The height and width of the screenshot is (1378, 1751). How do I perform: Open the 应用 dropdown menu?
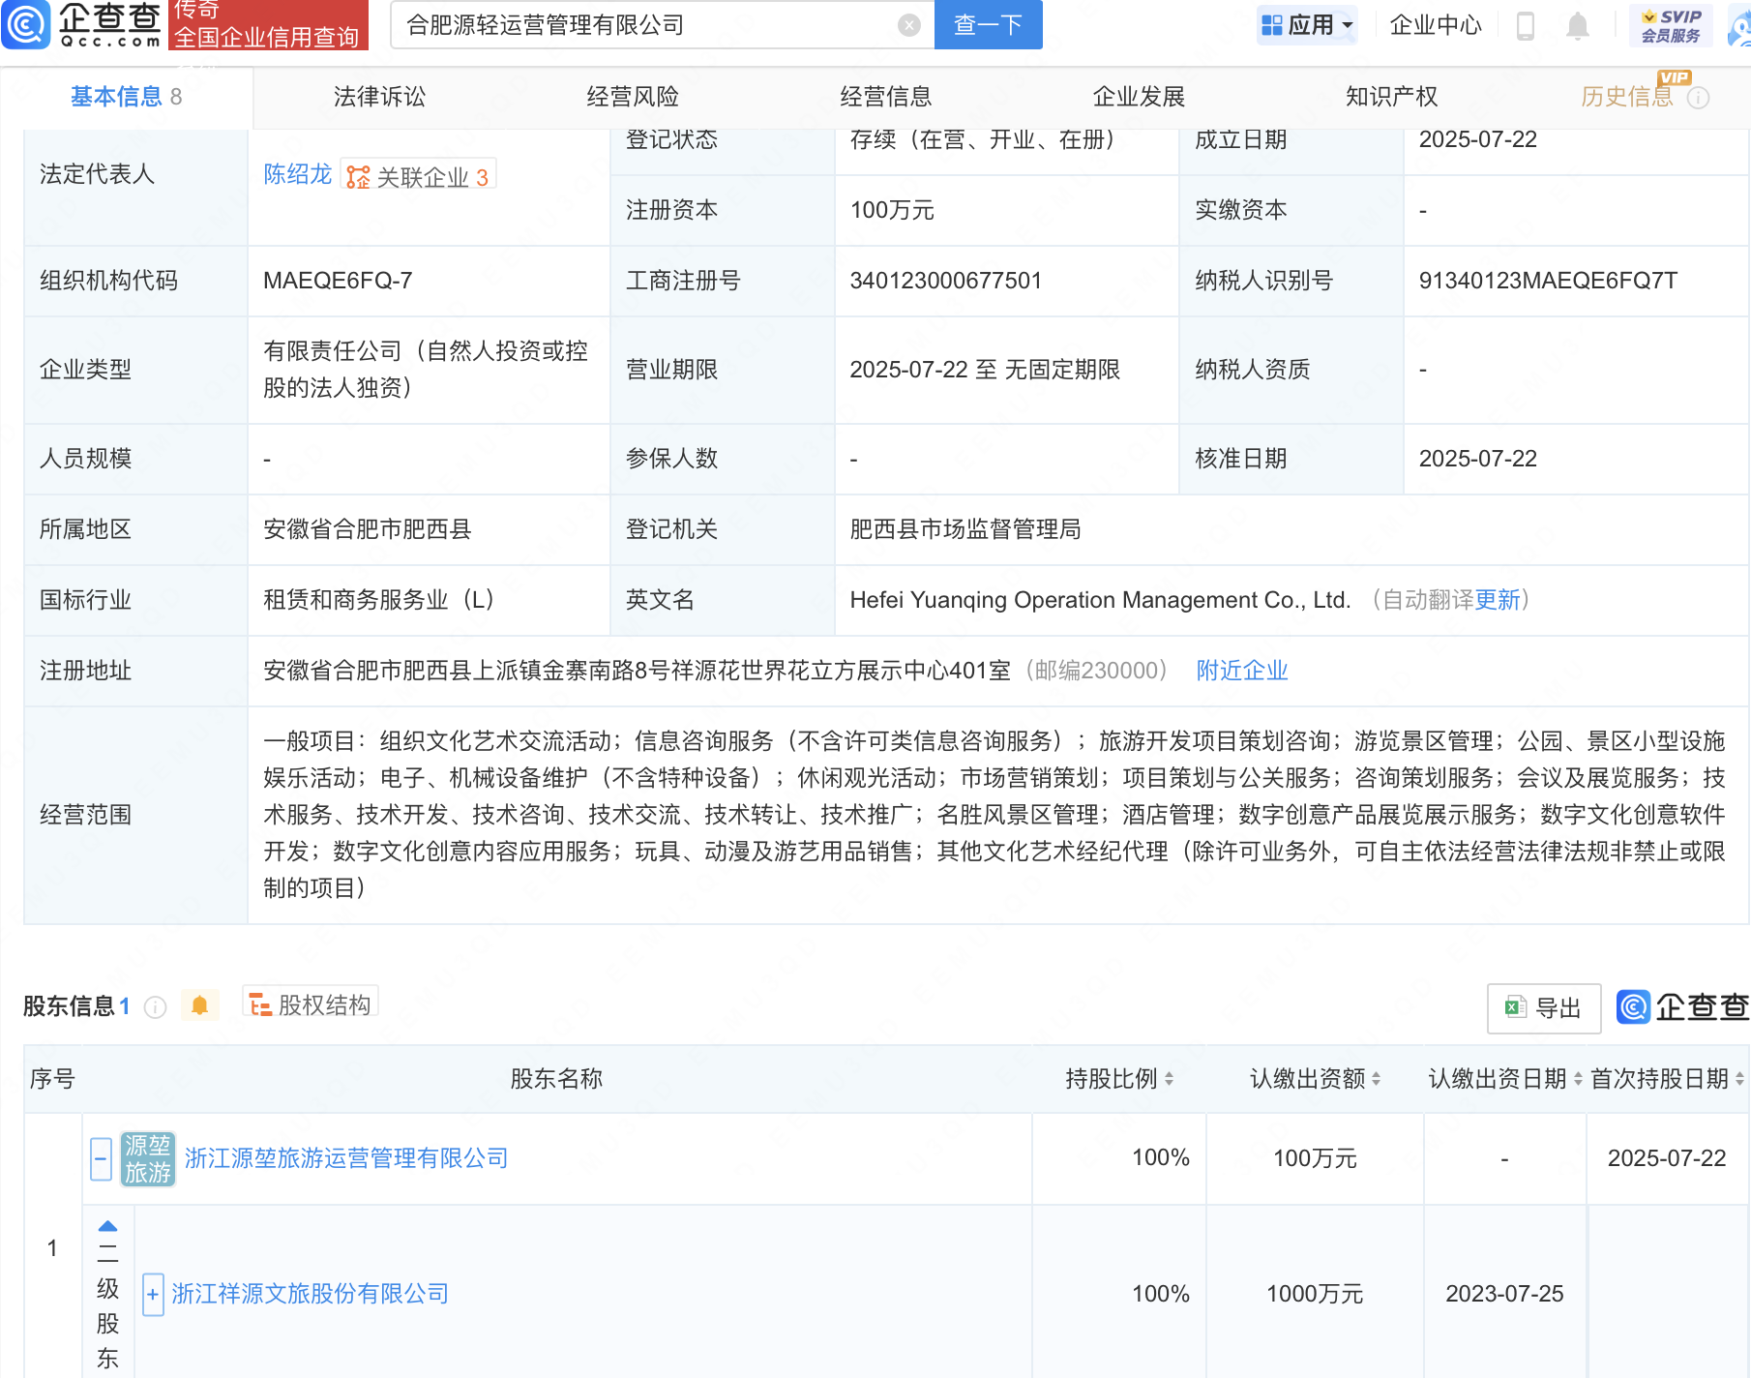click(x=1307, y=25)
